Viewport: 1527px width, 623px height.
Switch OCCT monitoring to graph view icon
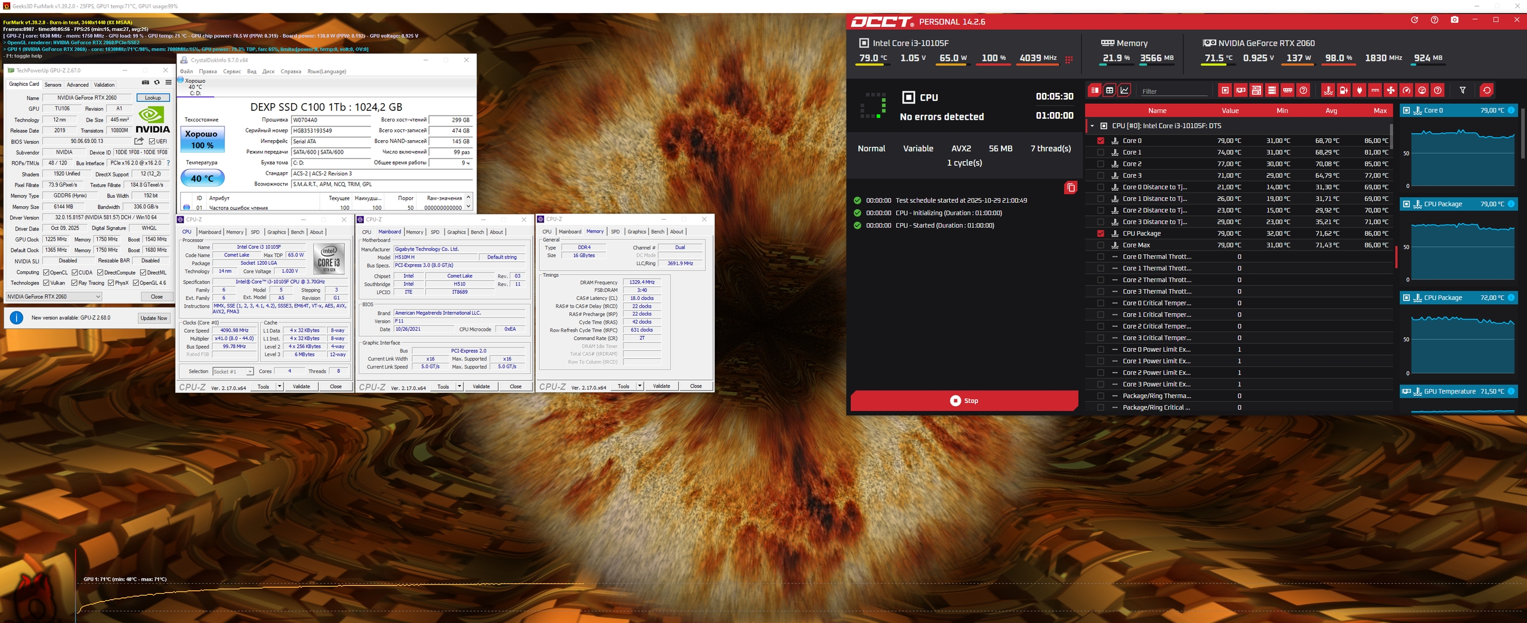click(1124, 91)
